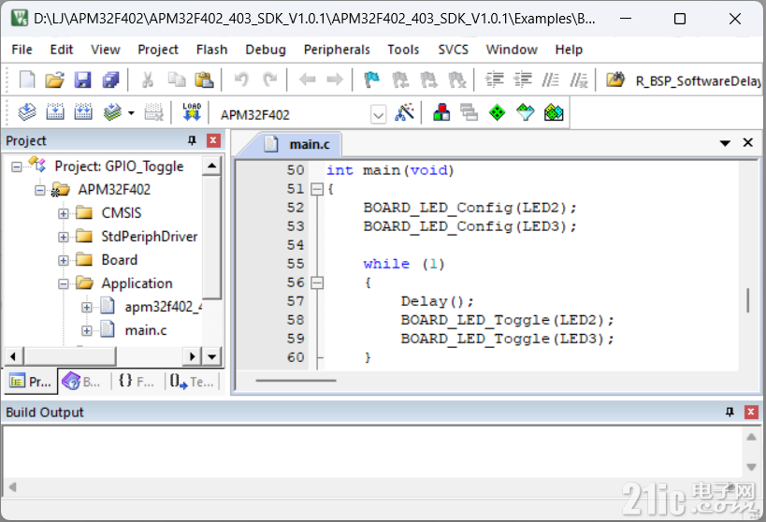The height and width of the screenshot is (522, 766).
Task: Open the APM32F402 target dropdown
Action: click(x=378, y=115)
